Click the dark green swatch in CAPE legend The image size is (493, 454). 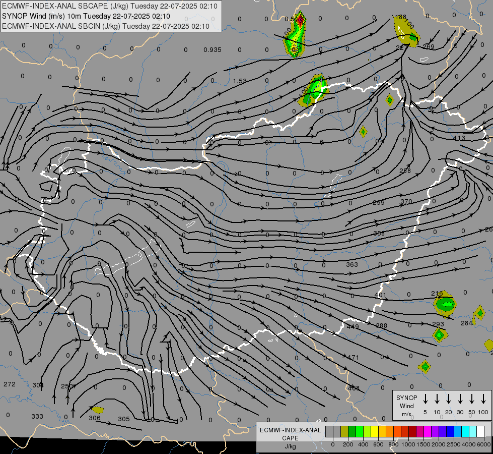coord(352,432)
